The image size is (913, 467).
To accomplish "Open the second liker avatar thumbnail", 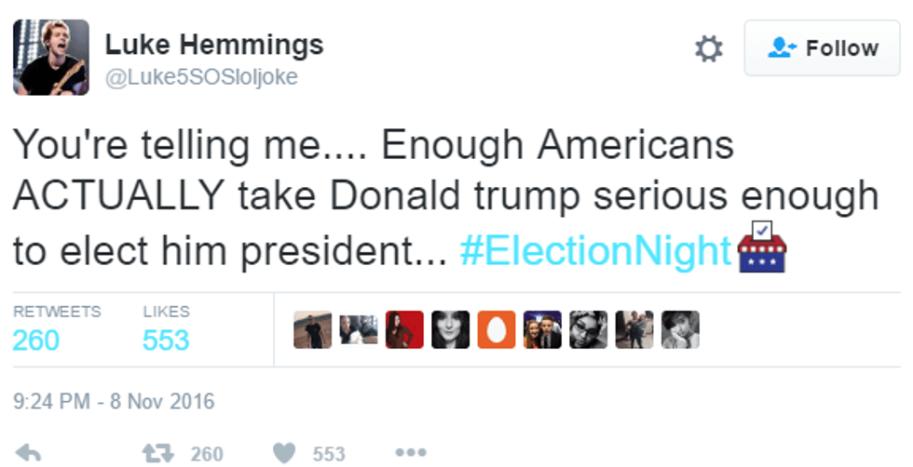I will [358, 330].
